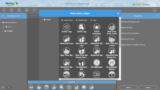Choose Real Time Bar Group Comparison widget

[x=81, y=53]
